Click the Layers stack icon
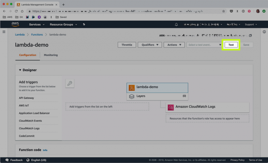Screen dimensions: 268x163 (x=131, y=96)
